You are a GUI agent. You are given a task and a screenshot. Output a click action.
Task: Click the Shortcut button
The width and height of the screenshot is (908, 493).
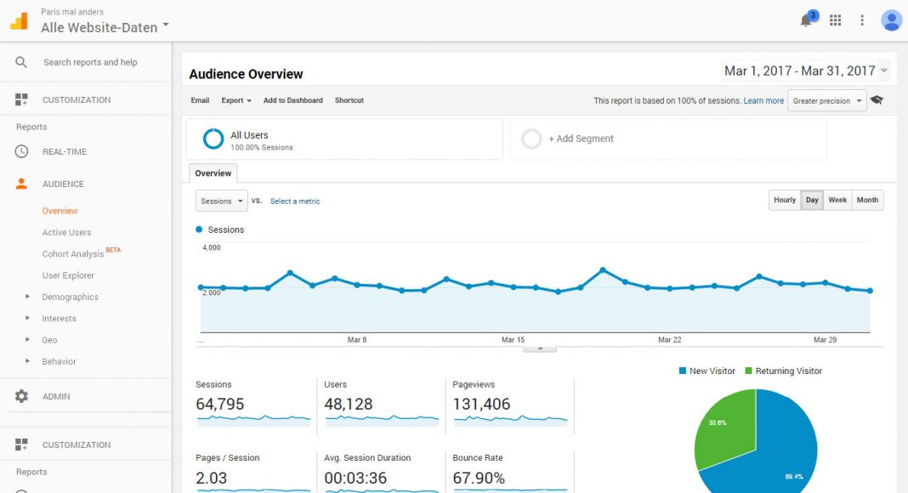click(349, 100)
